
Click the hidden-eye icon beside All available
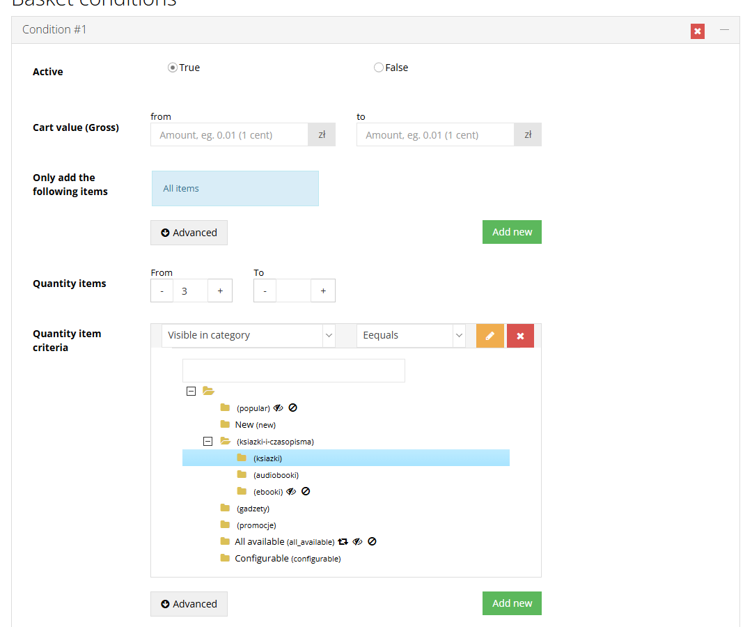[357, 541]
